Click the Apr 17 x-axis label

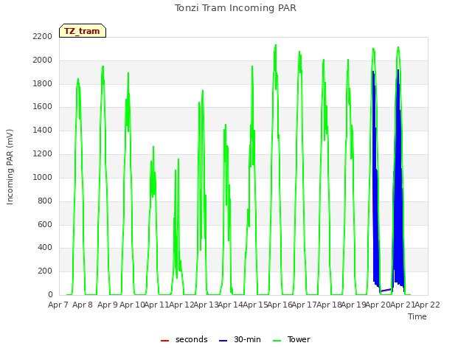pyautogui.click(x=305, y=305)
